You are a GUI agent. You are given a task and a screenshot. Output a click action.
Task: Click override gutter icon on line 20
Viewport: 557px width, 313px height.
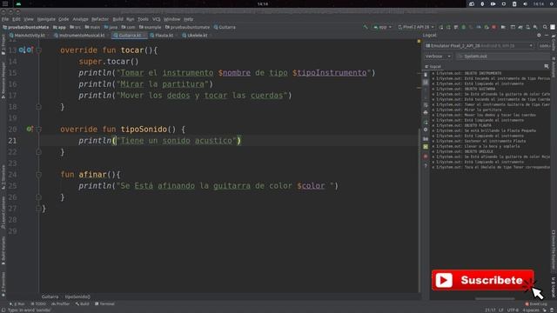point(30,130)
